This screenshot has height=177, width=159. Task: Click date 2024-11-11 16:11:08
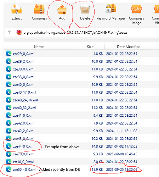tap(121, 131)
